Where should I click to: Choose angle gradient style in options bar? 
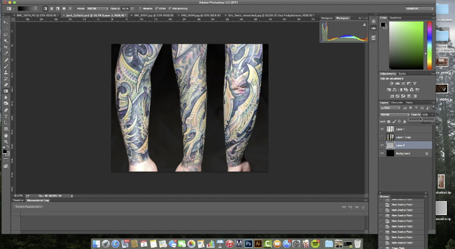click(x=58, y=8)
